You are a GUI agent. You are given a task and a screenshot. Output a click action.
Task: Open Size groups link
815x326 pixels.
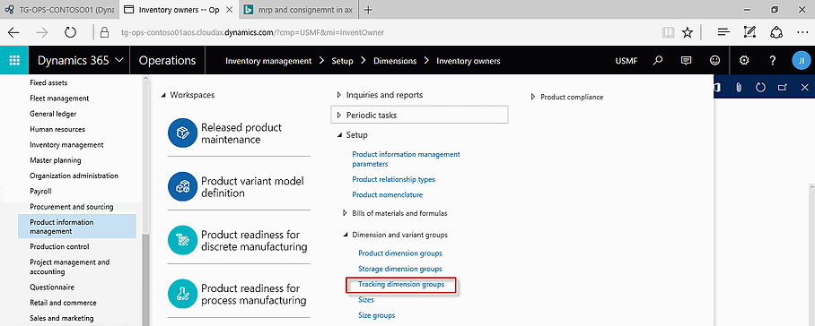376,315
